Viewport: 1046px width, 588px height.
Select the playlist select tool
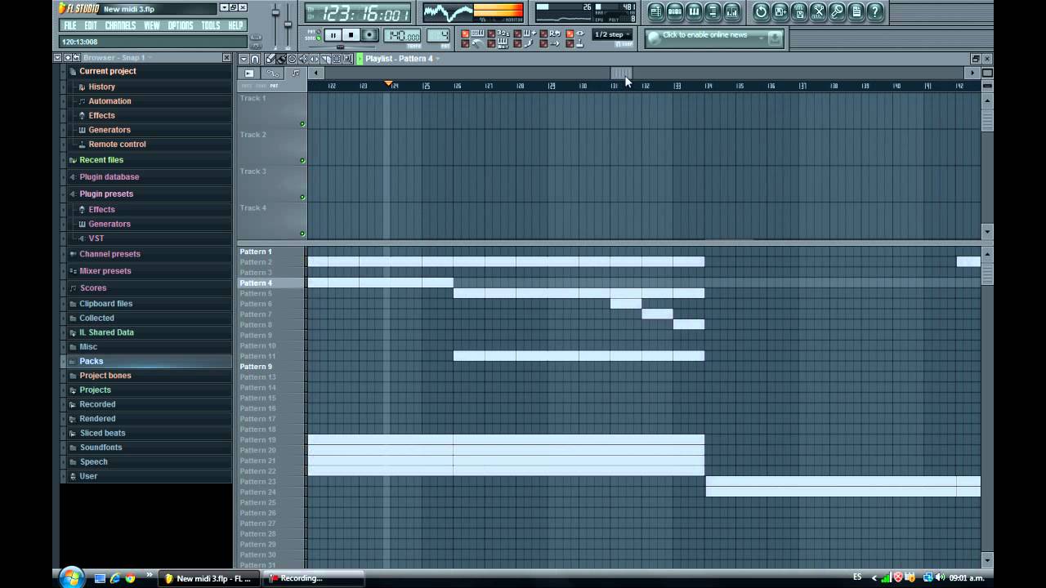point(337,59)
